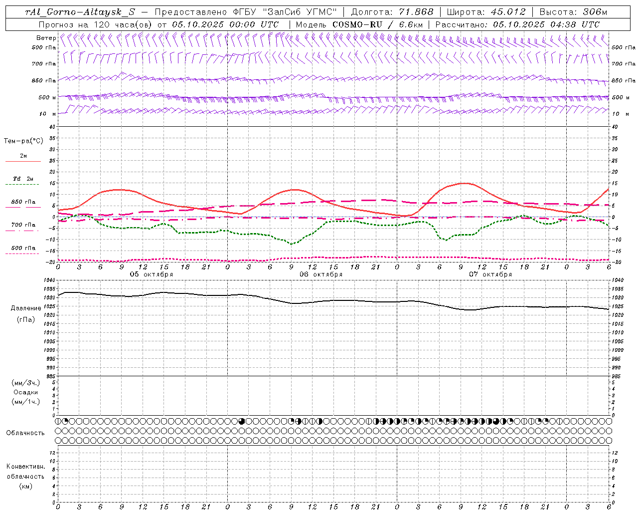Screen dimensions: 638x511
Task: Click the first empty cloud circle in top cloud row
Action: point(72,421)
